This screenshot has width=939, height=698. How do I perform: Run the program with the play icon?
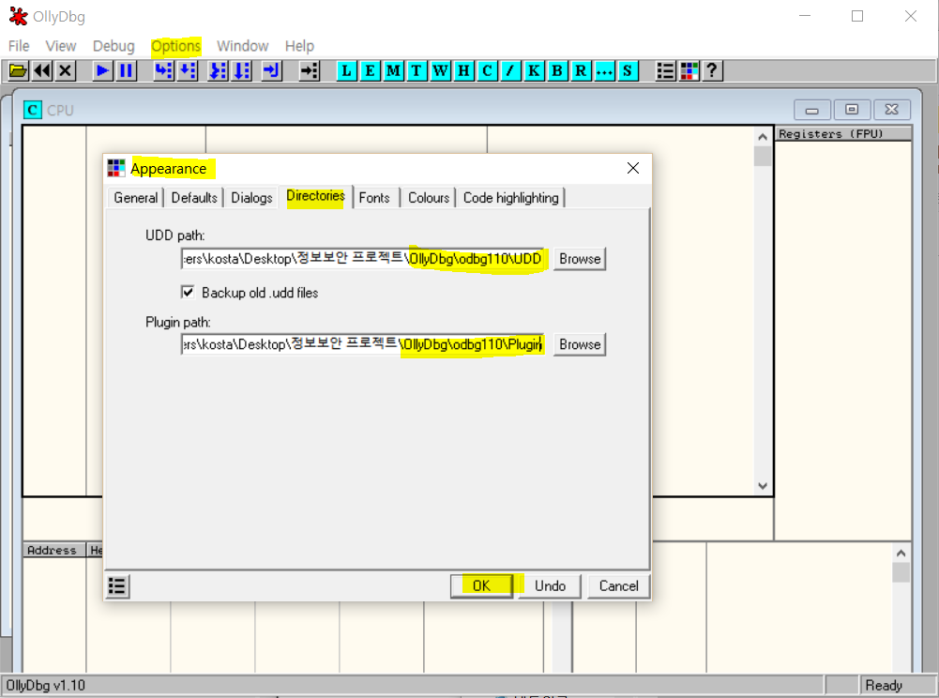[x=102, y=70]
